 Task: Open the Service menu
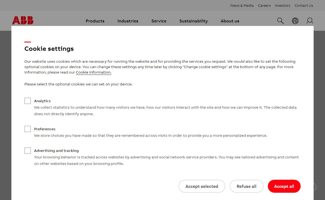click(159, 21)
